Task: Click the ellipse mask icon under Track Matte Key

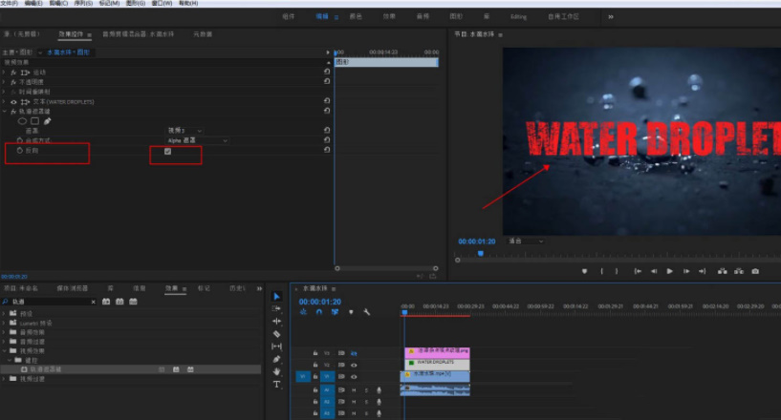Action: coord(22,121)
